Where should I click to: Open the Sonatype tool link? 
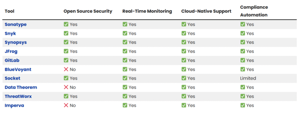(x=16, y=24)
